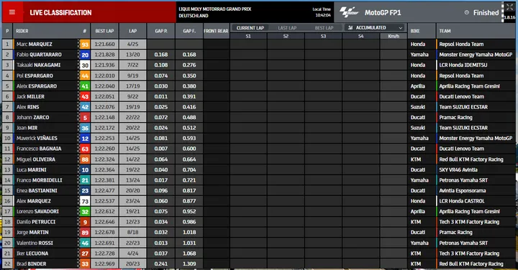Click Iker Lecuona's number 27 badge
Image resolution: width=518 pixels, height=270 pixels.
85,253
